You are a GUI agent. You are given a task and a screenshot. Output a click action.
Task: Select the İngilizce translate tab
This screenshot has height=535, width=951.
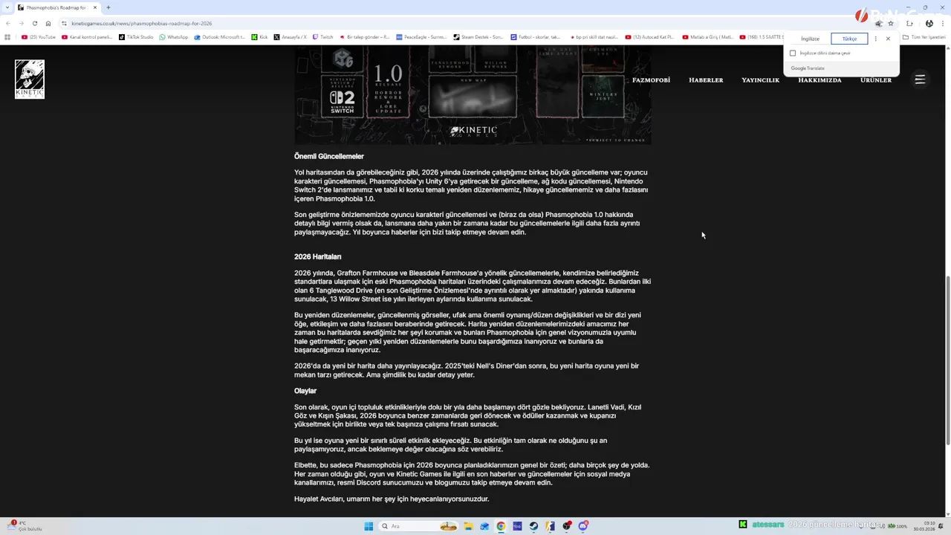point(810,39)
